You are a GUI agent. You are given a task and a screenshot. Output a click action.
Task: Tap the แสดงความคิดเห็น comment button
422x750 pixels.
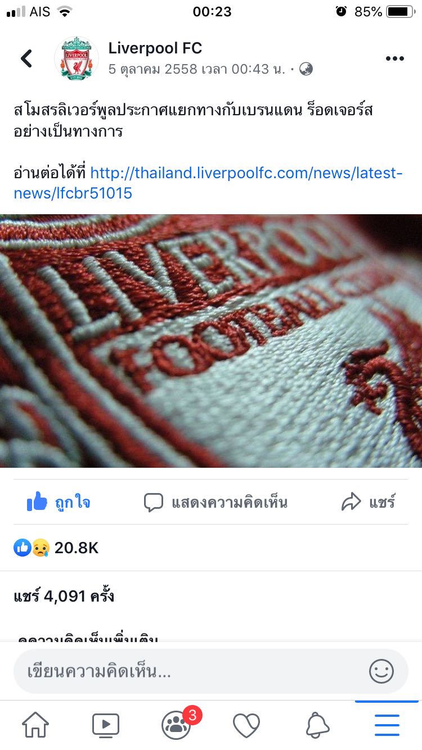(216, 501)
